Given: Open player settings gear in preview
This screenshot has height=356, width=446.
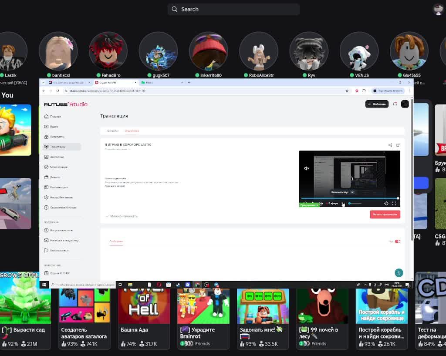Looking at the screenshot, I should coord(386,203).
